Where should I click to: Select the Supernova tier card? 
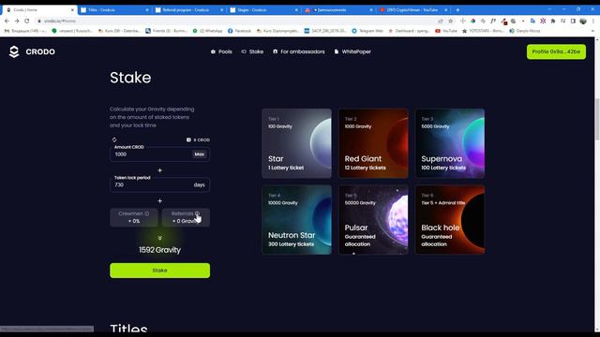pos(450,143)
